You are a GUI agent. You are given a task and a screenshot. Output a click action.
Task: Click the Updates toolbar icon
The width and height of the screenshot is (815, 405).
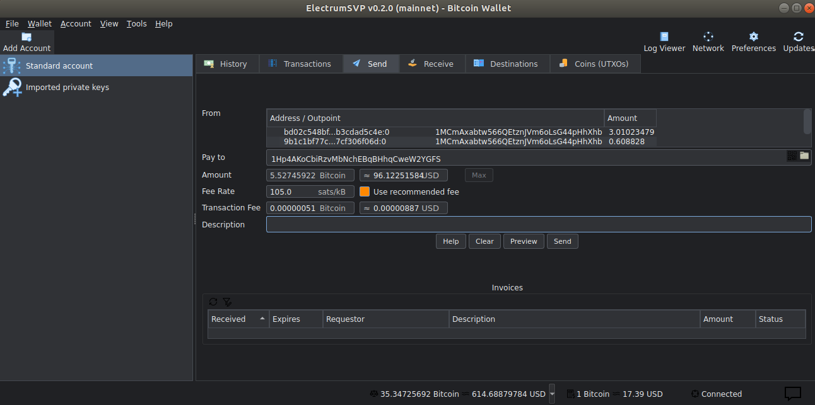[x=799, y=37]
